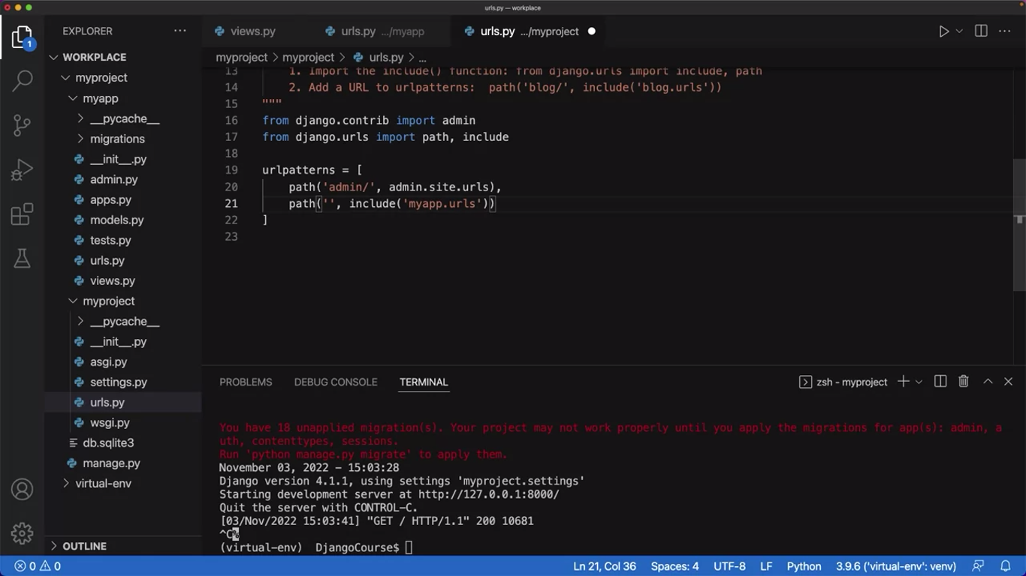
Task: Split the editor to the right
Action: 981,31
